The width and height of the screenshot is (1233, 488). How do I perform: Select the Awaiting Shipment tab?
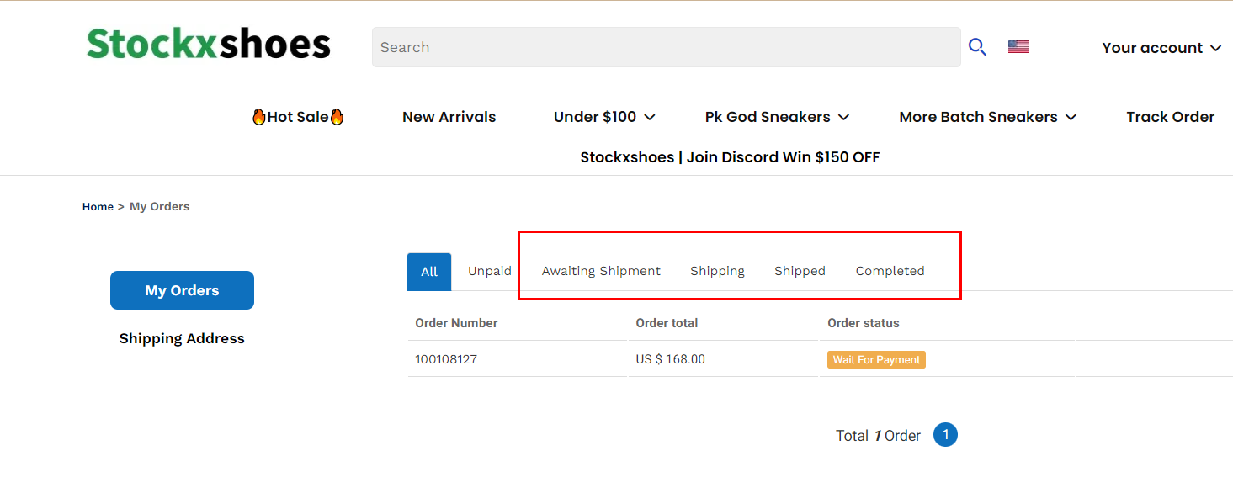[601, 271]
